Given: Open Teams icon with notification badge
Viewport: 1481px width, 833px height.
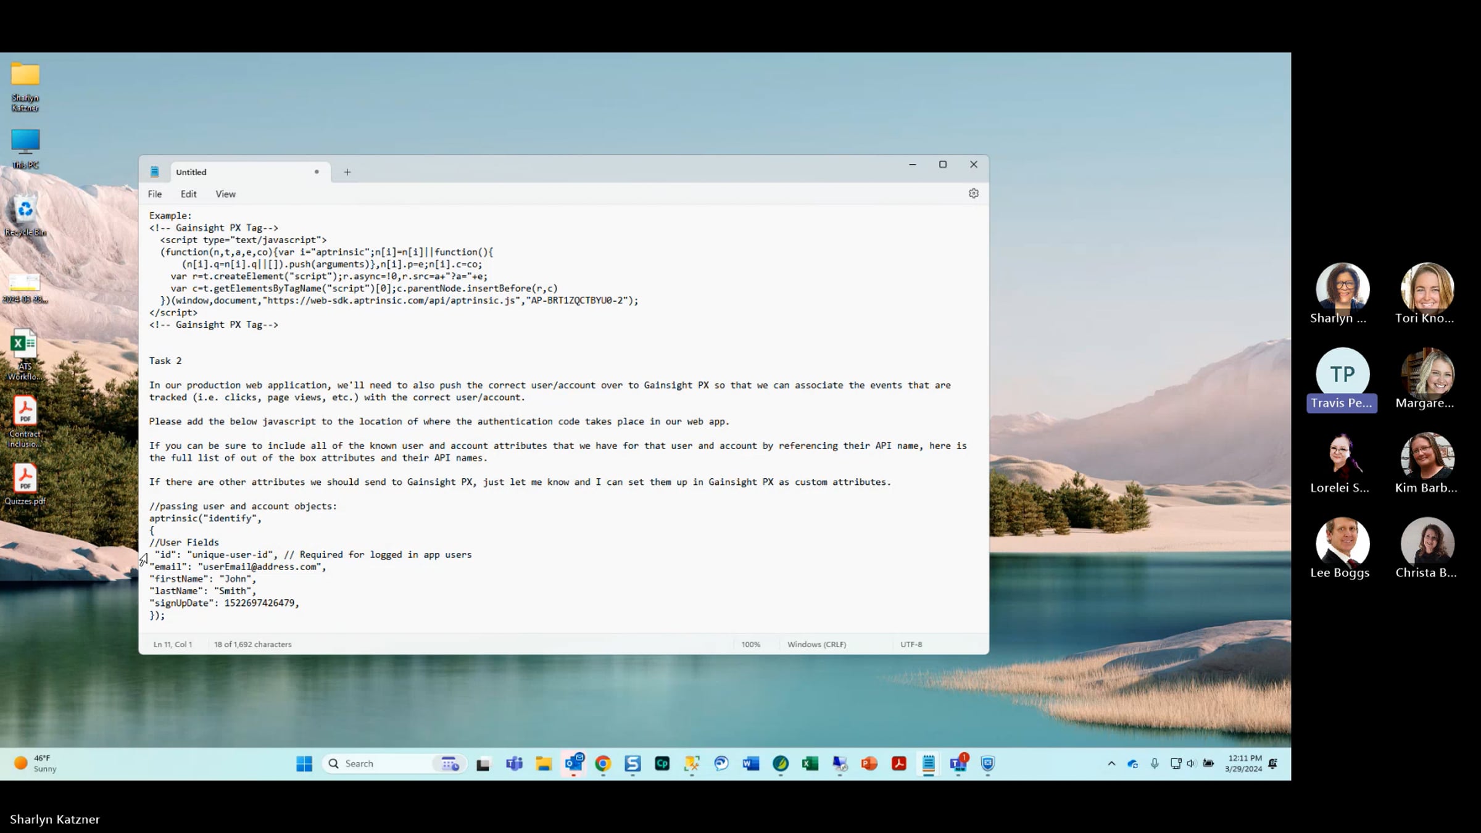Looking at the screenshot, I should (958, 764).
